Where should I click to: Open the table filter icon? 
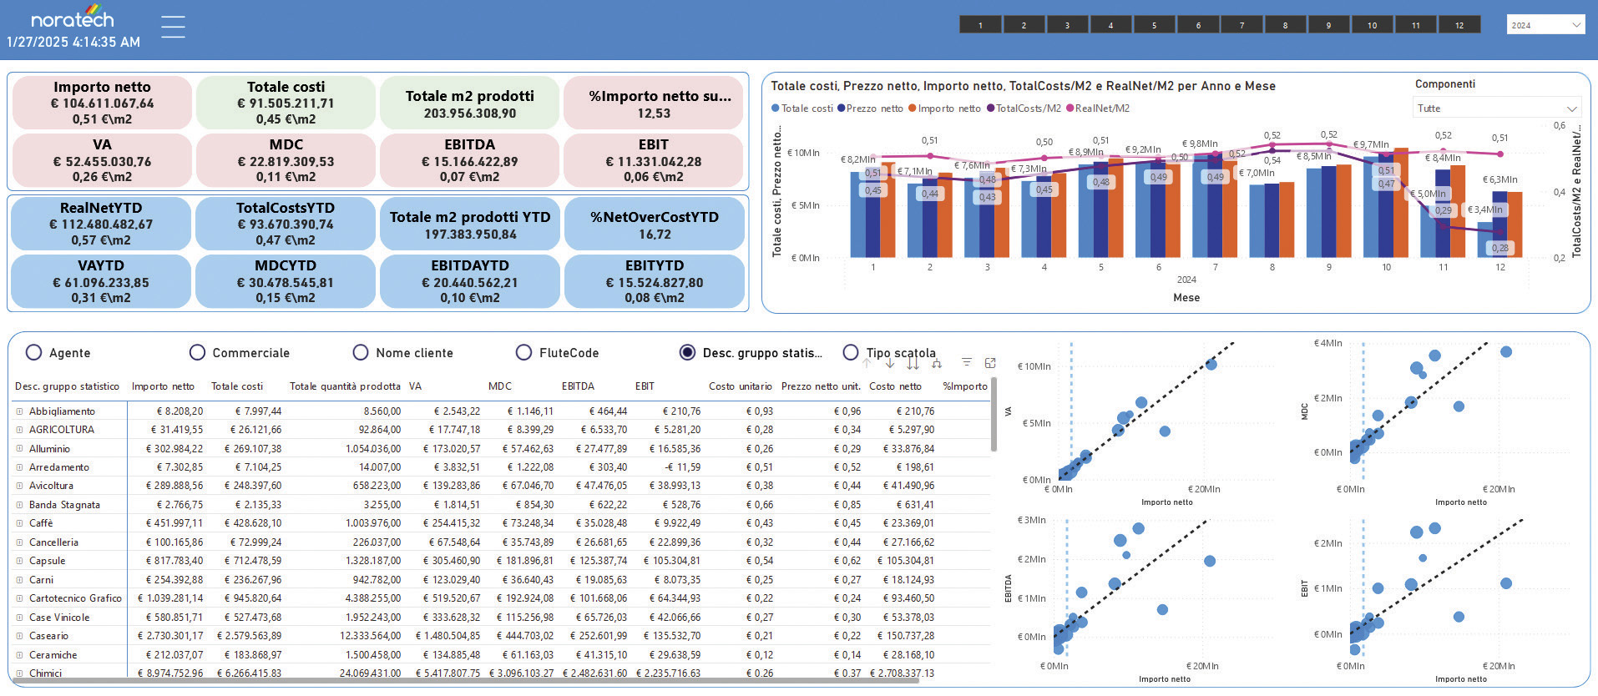[x=966, y=362]
